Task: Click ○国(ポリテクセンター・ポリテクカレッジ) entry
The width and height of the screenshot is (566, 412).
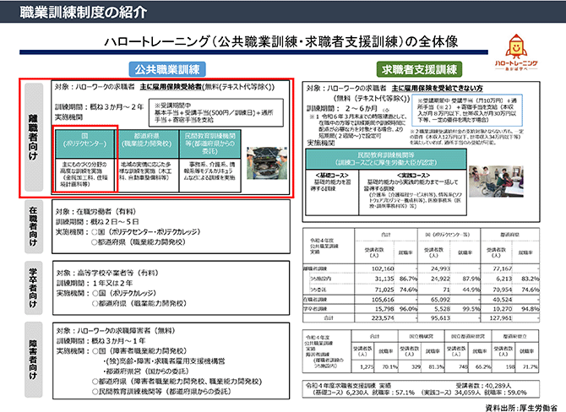Action: coord(146,231)
